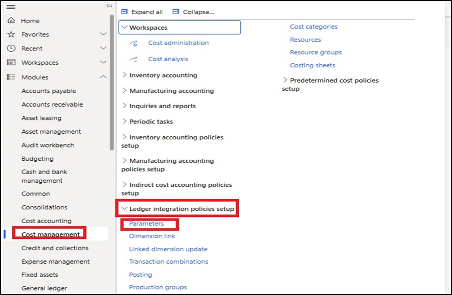Viewport: 452px width, 295px height.
Task: Open the Costing sheets link
Action: pyautogui.click(x=312, y=65)
